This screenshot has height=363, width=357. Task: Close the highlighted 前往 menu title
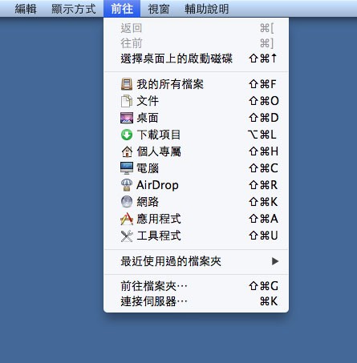point(122,9)
